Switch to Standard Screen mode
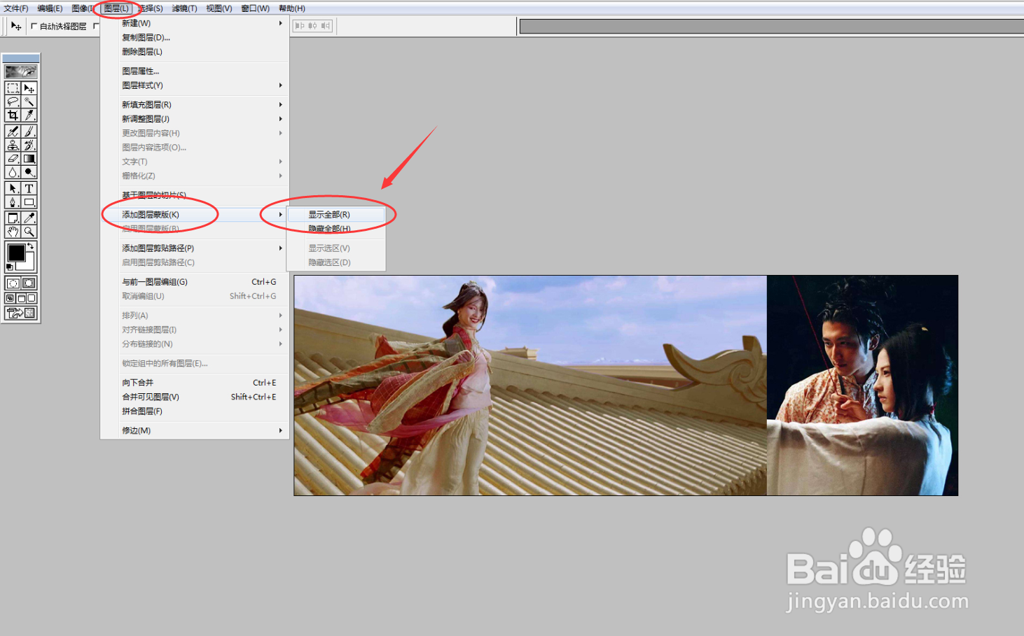 tap(10, 298)
